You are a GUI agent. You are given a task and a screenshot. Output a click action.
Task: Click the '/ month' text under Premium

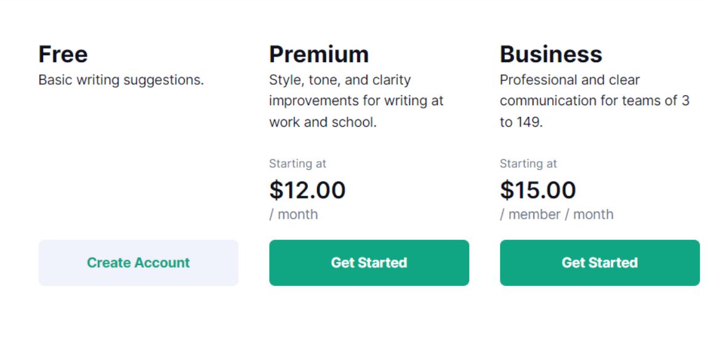tap(292, 214)
